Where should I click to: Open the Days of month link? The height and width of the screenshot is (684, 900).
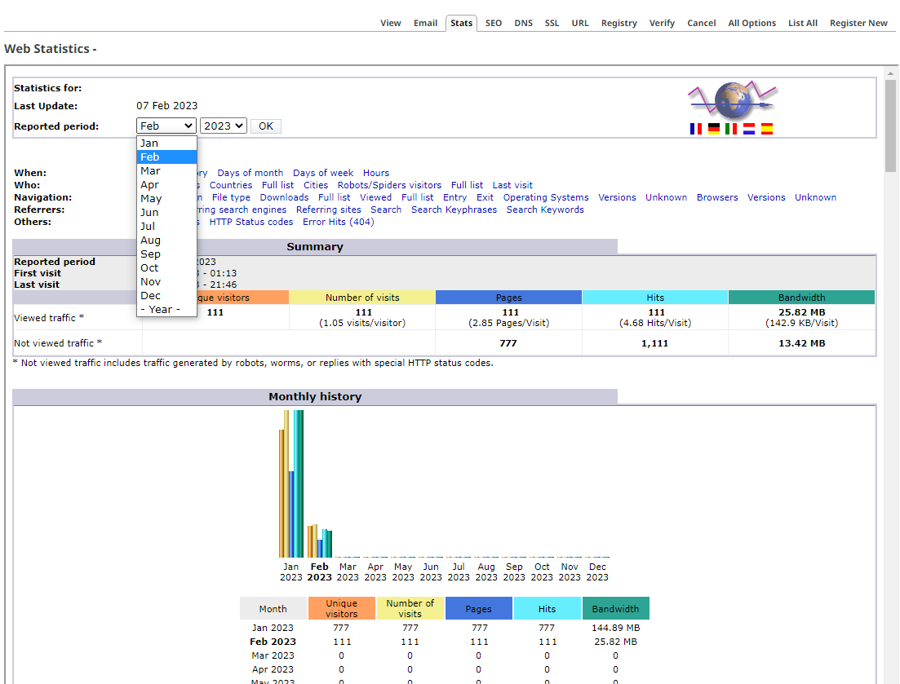coord(250,173)
